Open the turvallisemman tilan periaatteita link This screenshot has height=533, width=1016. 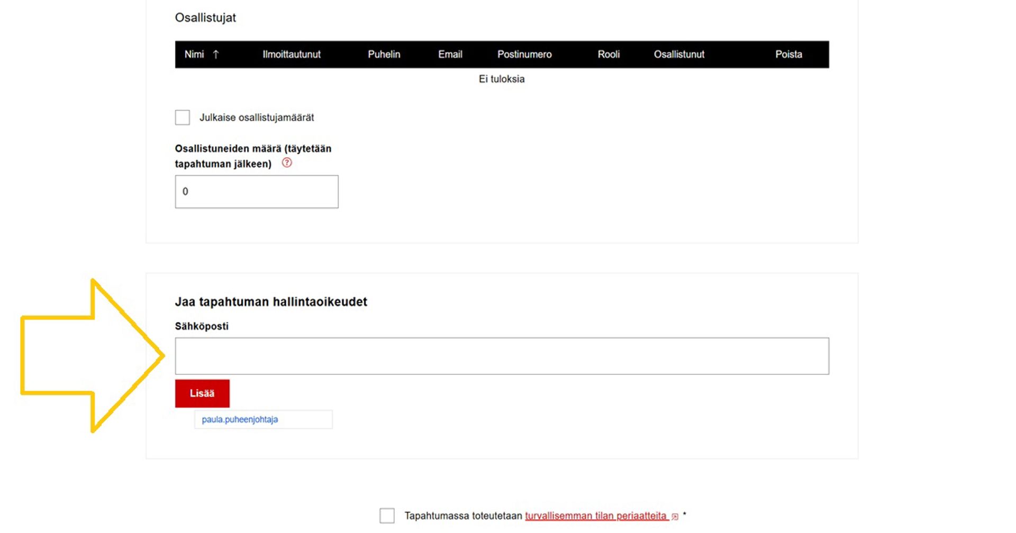(x=596, y=516)
